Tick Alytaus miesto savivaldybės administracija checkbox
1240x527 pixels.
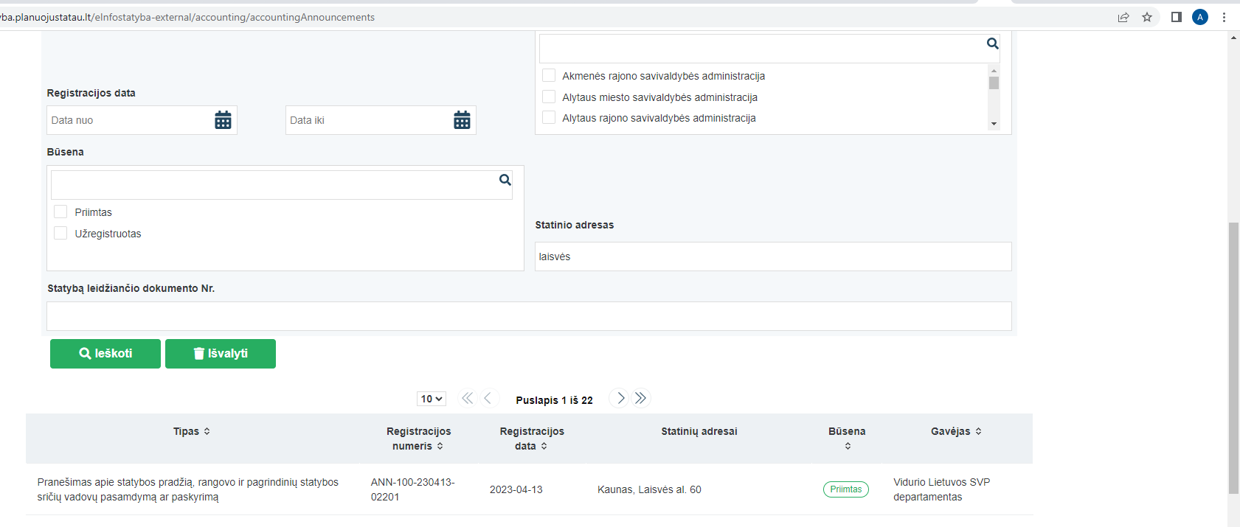coord(549,97)
